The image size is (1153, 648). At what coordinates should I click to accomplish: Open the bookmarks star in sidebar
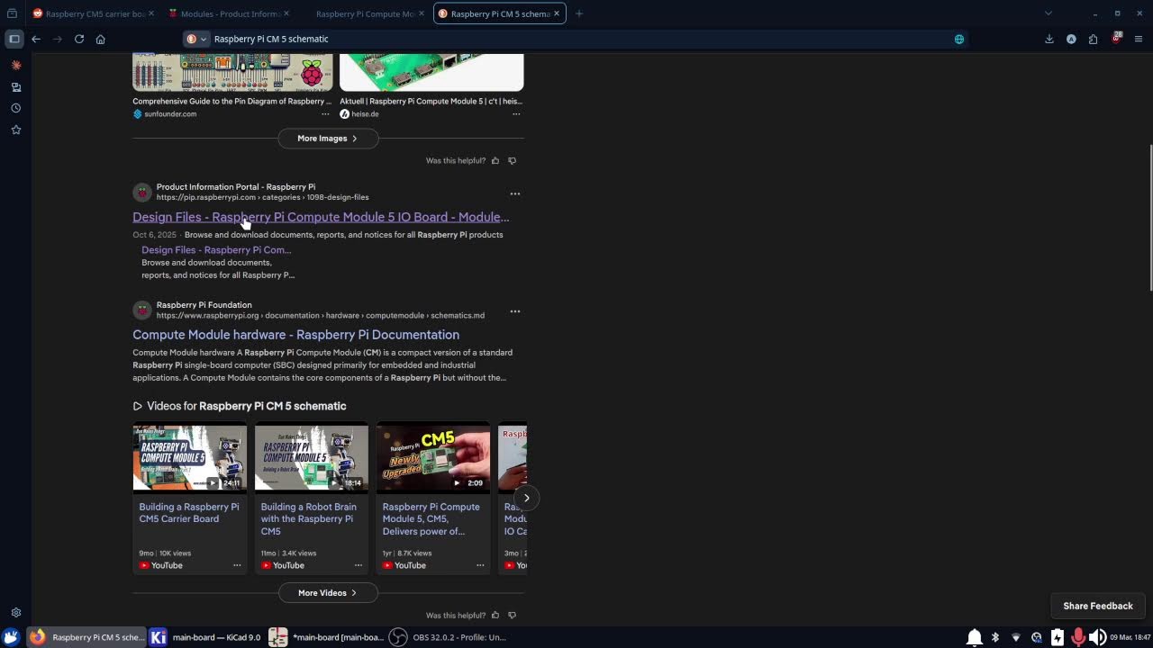15,130
